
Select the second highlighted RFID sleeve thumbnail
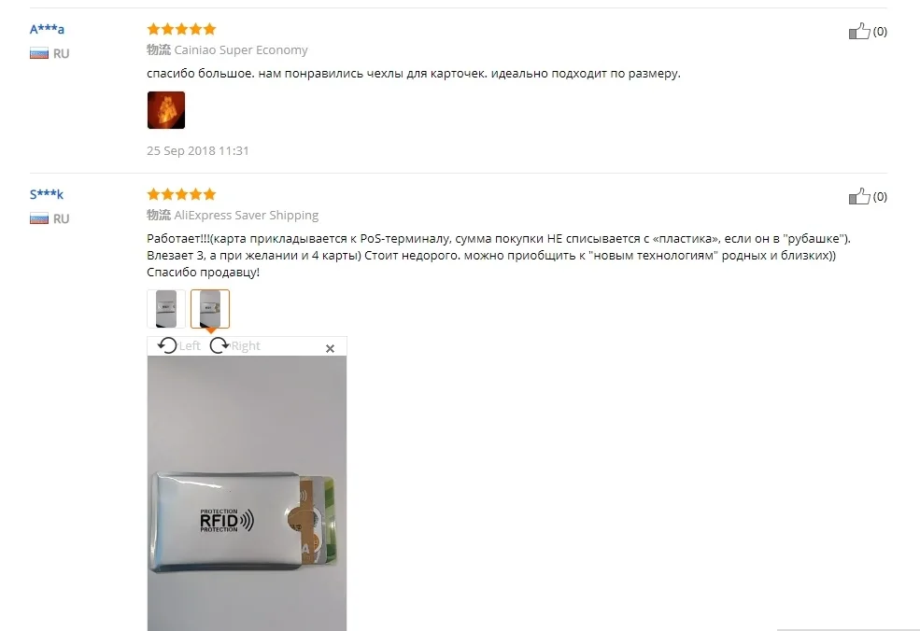tap(210, 308)
